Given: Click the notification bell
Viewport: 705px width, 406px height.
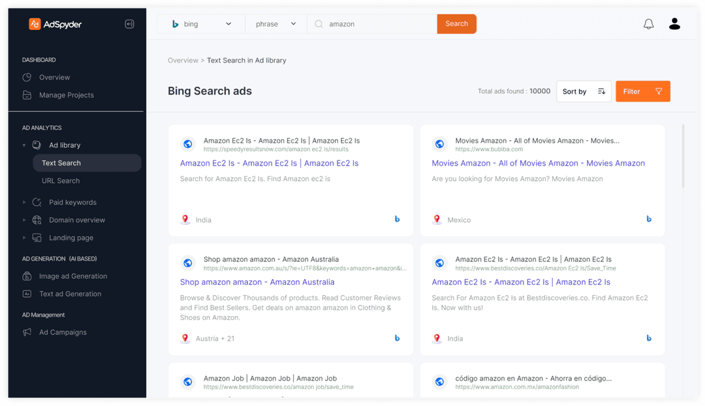Looking at the screenshot, I should 648,23.
